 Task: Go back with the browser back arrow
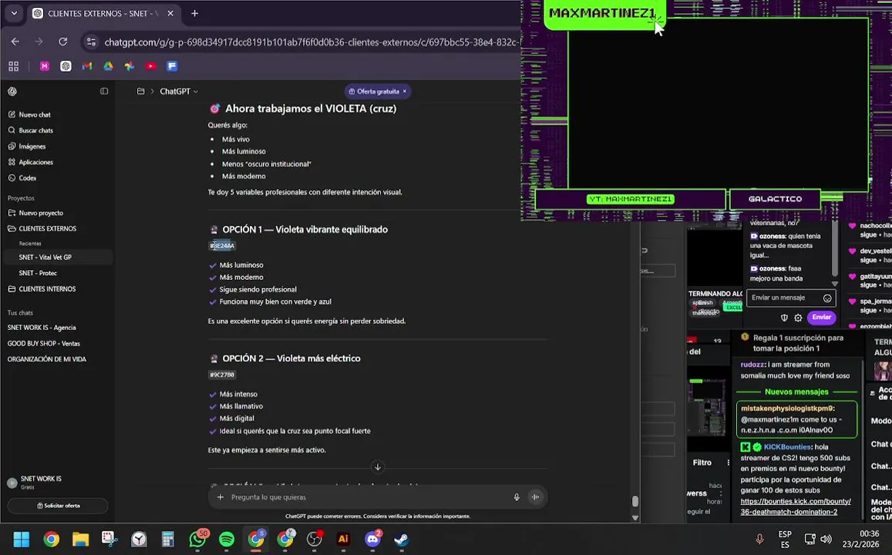click(x=15, y=42)
